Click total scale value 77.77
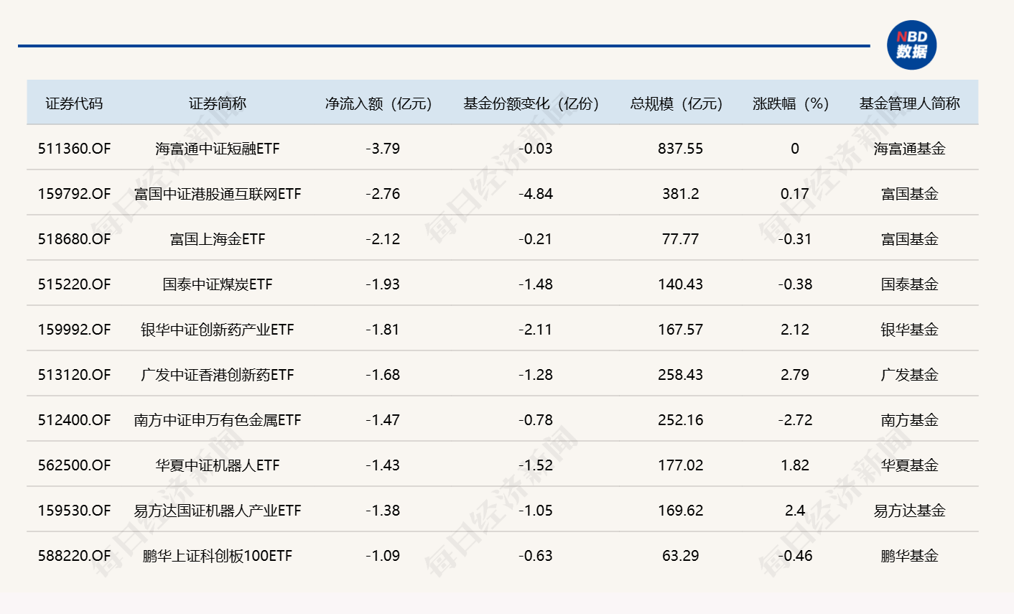1014x614 pixels. pyautogui.click(x=680, y=239)
